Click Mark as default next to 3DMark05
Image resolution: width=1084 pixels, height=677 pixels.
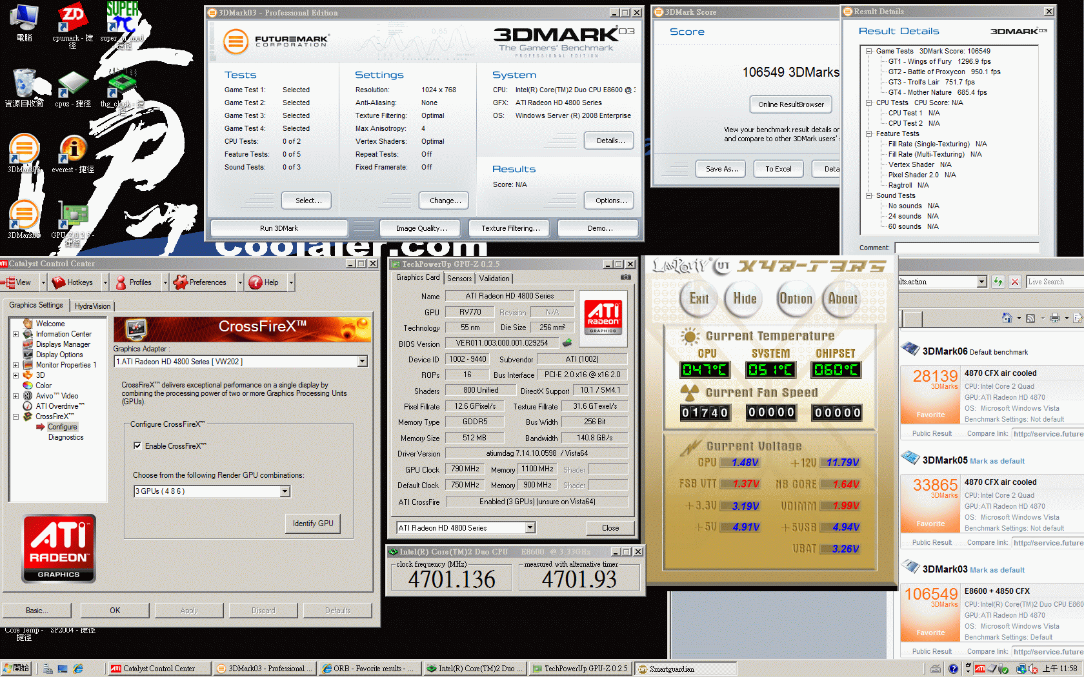tap(997, 461)
